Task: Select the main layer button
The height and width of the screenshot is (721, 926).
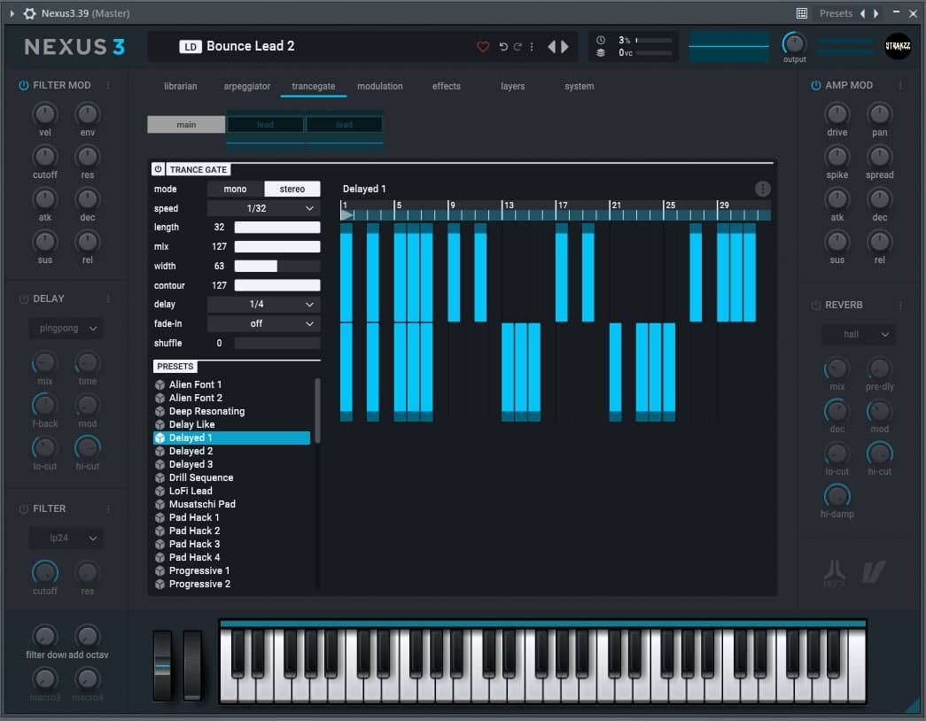Action: pyautogui.click(x=186, y=125)
